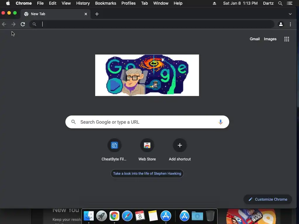Open the Tab menu
The image size is (299, 224).
[x=144, y=3]
